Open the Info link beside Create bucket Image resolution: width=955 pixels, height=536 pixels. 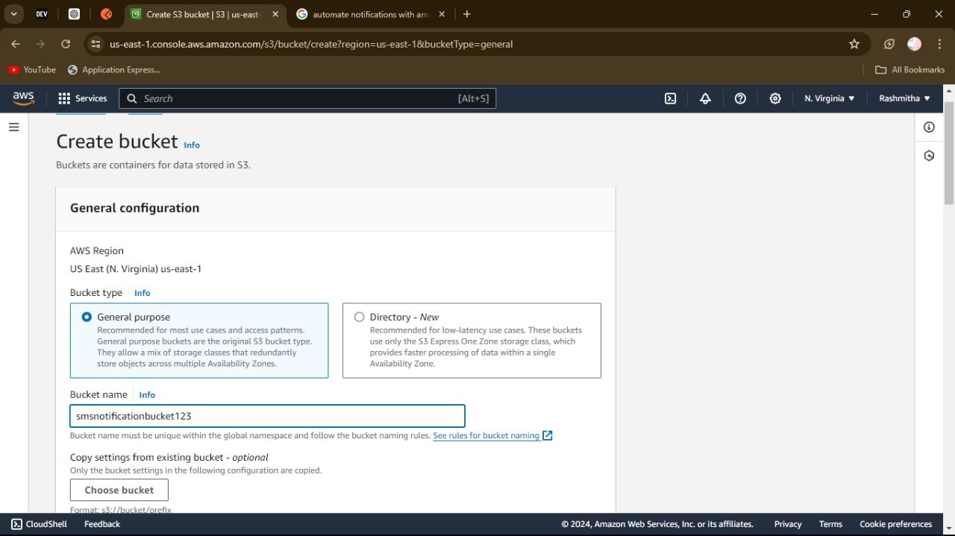click(192, 145)
